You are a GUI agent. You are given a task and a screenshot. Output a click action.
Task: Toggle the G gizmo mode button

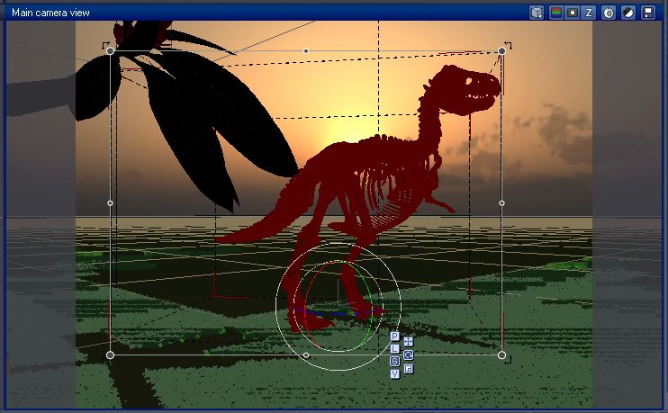click(395, 362)
